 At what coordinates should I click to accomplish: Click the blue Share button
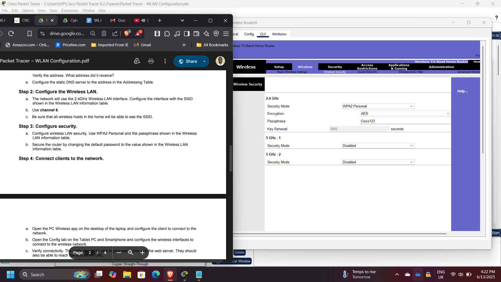(x=187, y=61)
